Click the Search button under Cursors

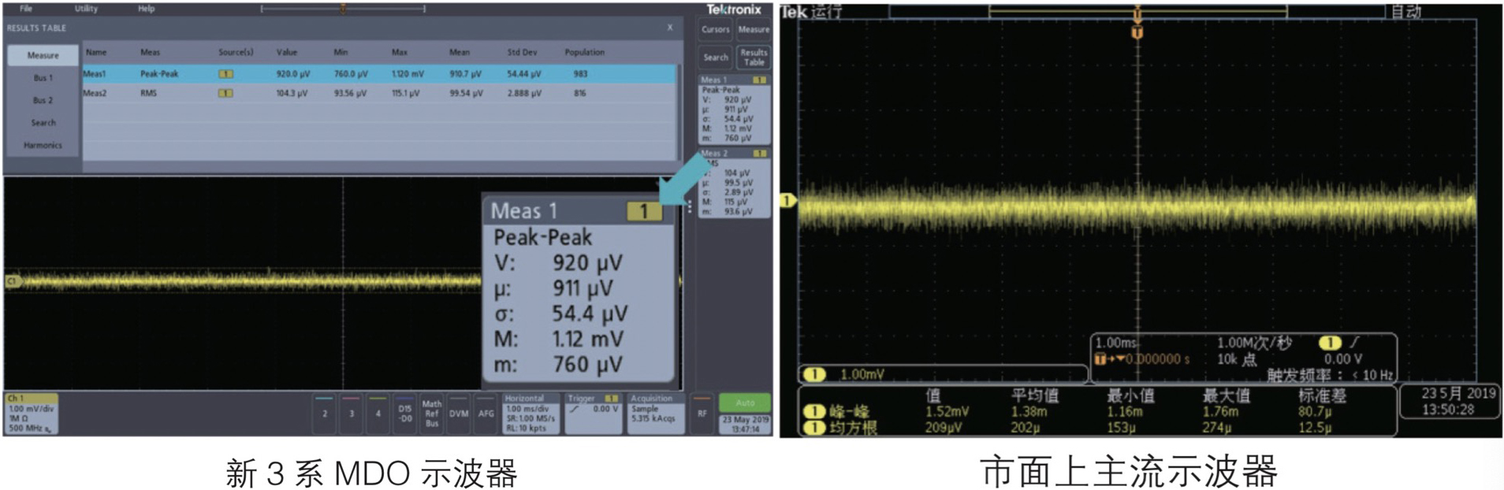click(x=716, y=58)
